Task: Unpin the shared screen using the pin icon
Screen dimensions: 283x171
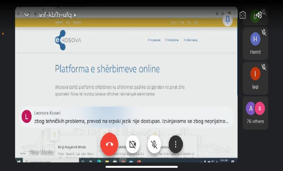Action: [x=227, y=20]
